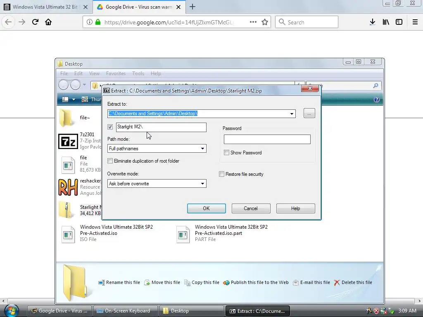This screenshot has width=423, height=317.
Task: Enable Restore file security checkbox
Action: coord(221,174)
